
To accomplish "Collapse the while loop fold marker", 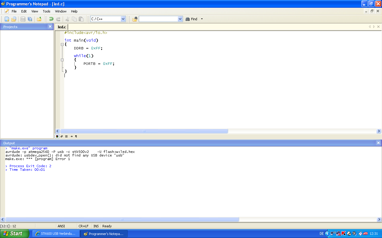I will 62,60.
